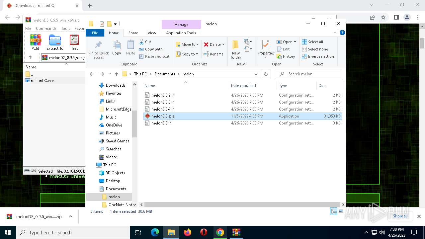Viewport: 425px width, 239px height.
Task: Select the melonDS.2.ini file
Action: tap(243, 95)
